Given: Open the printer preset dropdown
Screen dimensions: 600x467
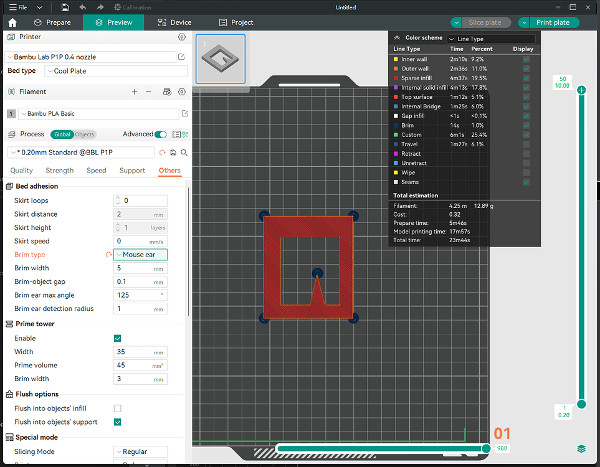Looking at the screenshot, I should pos(90,57).
